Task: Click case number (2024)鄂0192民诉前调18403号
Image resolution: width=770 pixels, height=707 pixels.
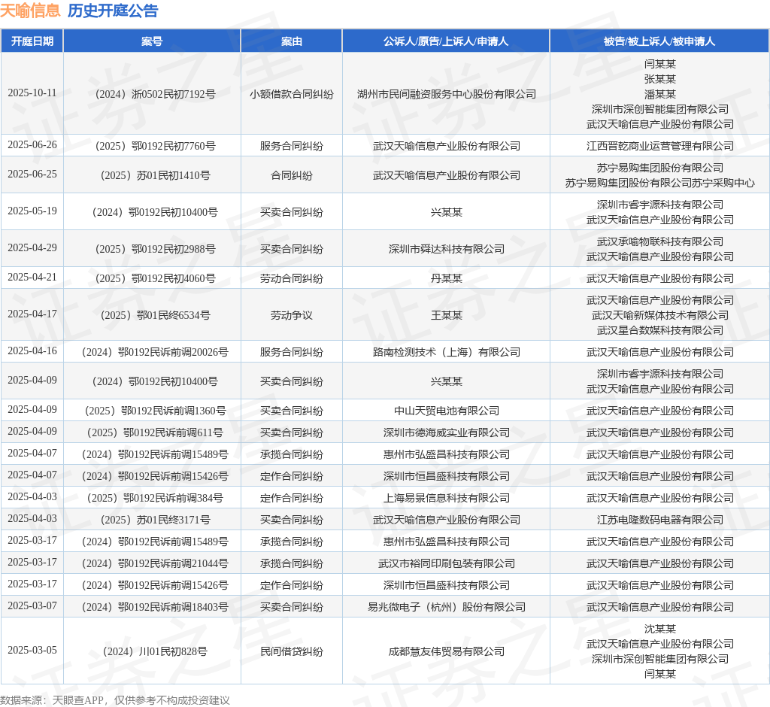Action: [155, 607]
